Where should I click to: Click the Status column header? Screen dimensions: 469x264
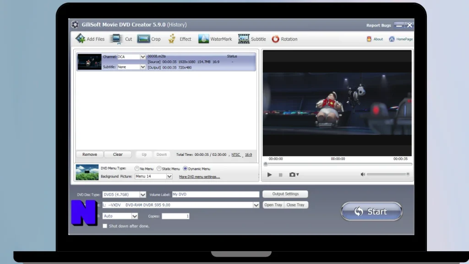232,56
